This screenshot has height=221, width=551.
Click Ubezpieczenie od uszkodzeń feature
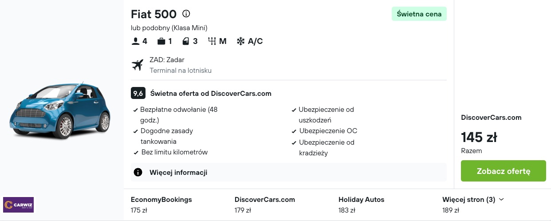(326, 114)
